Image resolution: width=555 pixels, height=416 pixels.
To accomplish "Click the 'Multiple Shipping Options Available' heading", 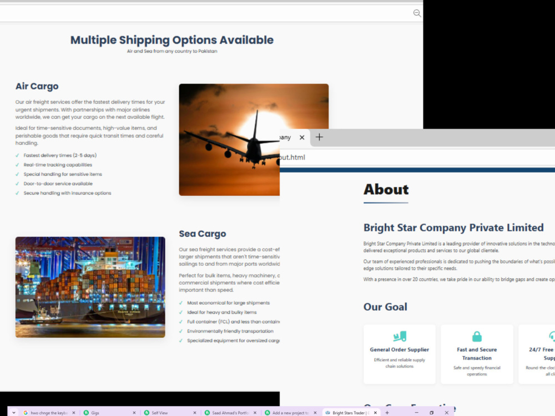I will coord(172,40).
